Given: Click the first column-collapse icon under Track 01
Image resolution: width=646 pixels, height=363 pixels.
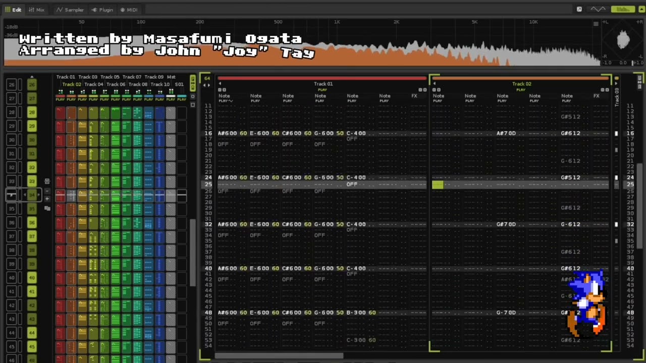Looking at the screenshot, I should (220, 90).
